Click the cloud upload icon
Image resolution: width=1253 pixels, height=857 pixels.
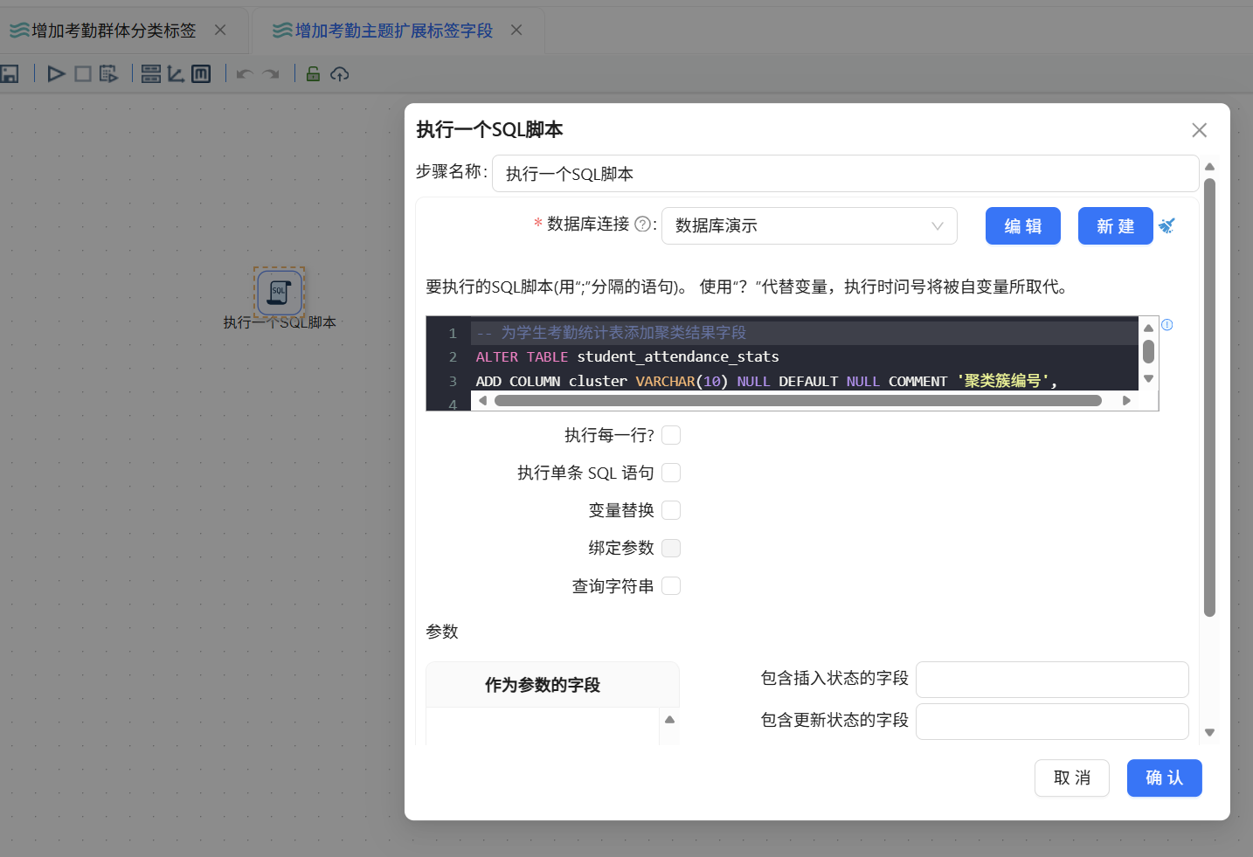tap(340, 74)
